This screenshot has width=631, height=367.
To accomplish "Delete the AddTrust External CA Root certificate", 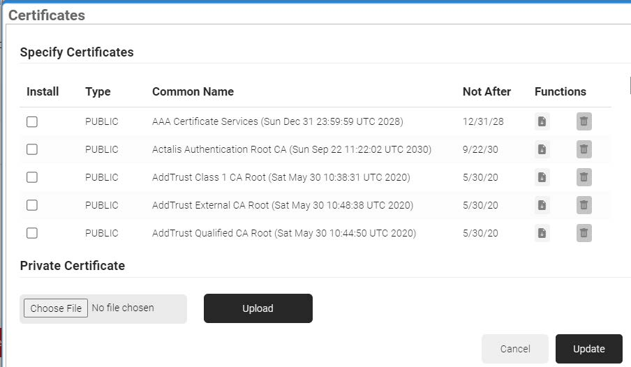I will (584, 205).
